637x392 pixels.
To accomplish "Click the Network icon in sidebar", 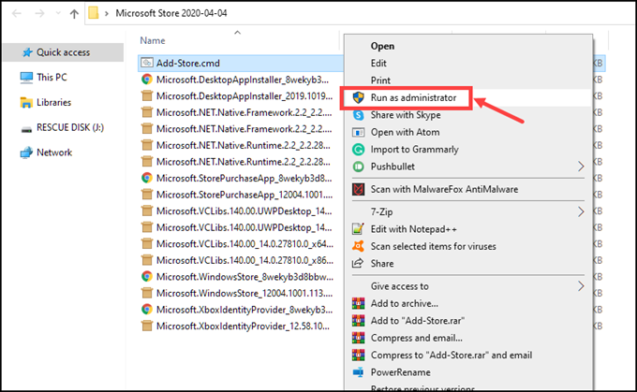I will point(26,152).
